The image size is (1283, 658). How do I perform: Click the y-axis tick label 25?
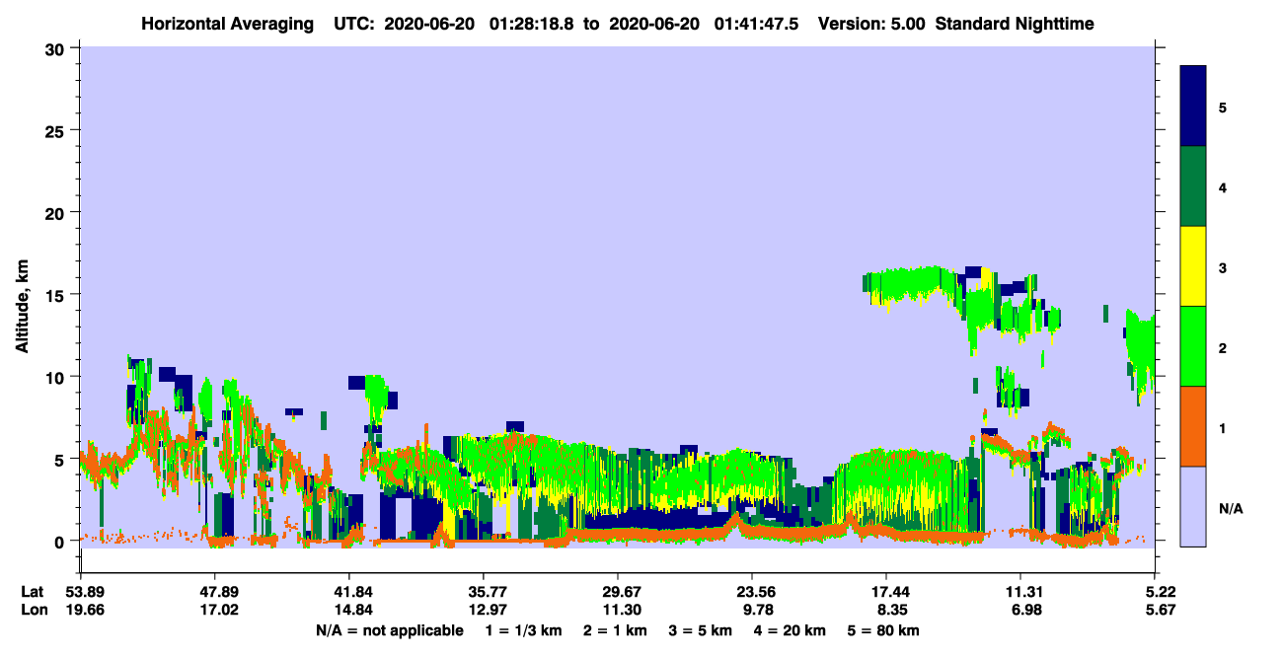pos(56,130)
